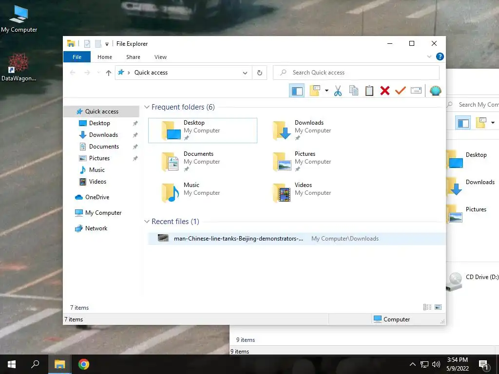Select the Documents frequent folder tile
This screenshot has width=499, height=374.
[x=202, y=162]
